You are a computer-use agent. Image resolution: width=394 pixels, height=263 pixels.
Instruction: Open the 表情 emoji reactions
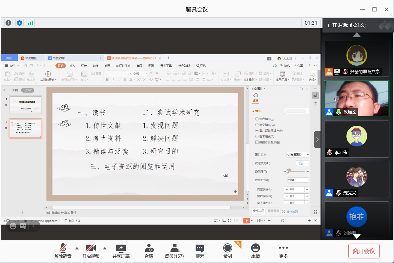tap(255, 251)
